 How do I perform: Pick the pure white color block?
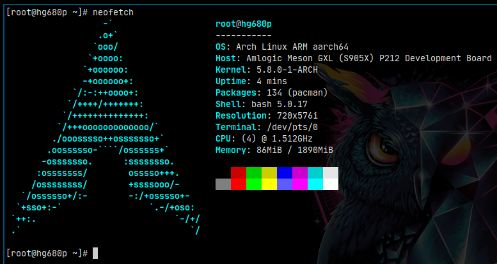pos(331,184)
